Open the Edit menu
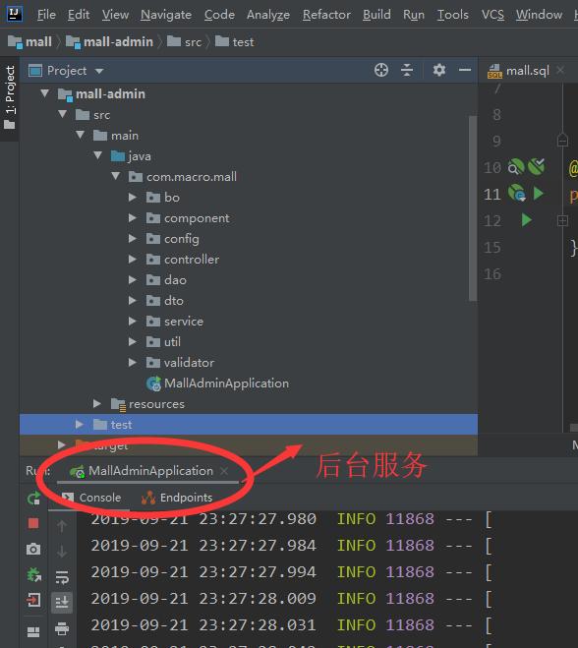 79,15
